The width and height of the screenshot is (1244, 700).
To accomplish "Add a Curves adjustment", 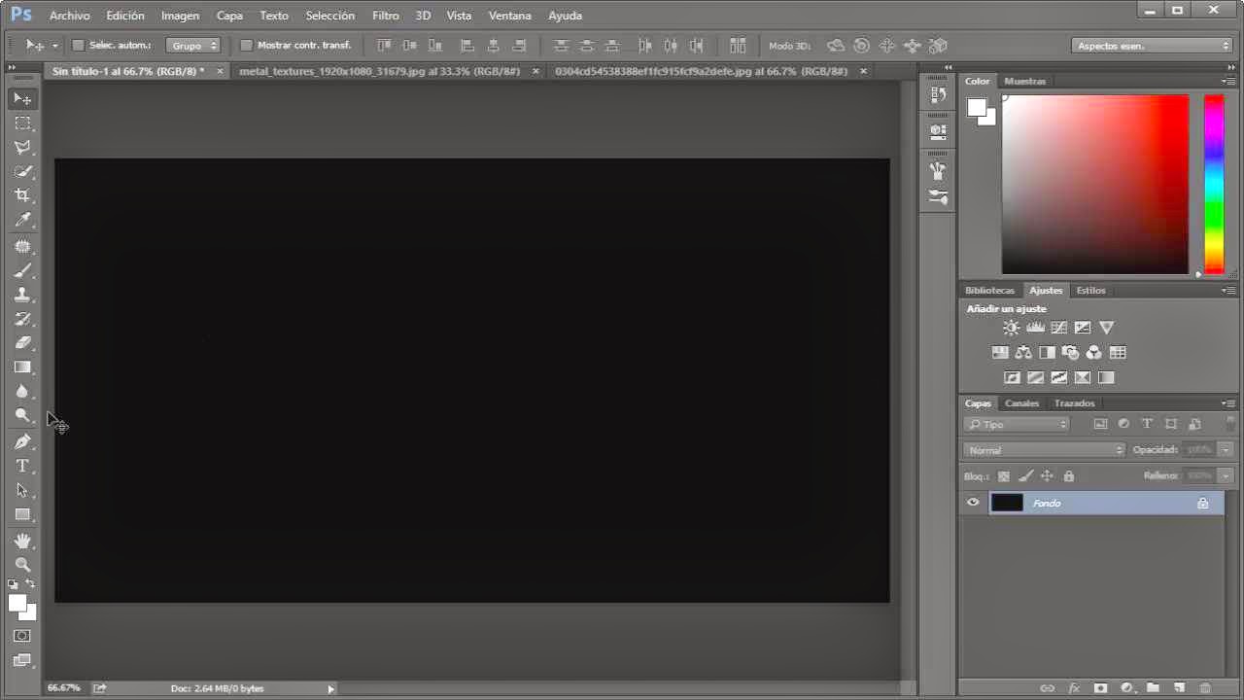I will 1059,328.
